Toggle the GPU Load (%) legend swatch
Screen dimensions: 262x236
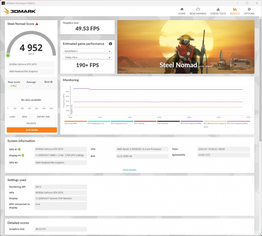[145, 121]
